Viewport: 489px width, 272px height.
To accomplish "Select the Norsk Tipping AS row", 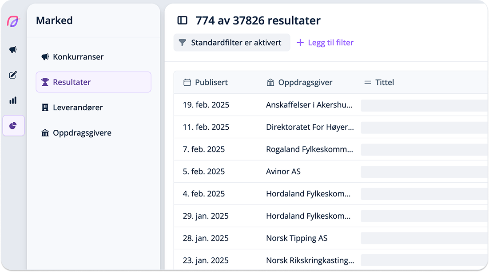I will point(297,238).
